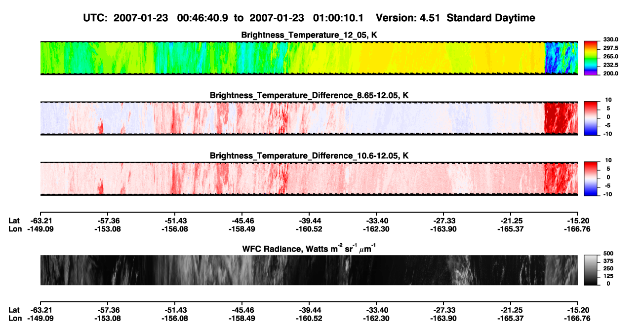
Task: Click the 'Brightness_Temperature_Difference_10.6-12.05, K' title
Action: [x=309, y=155]
